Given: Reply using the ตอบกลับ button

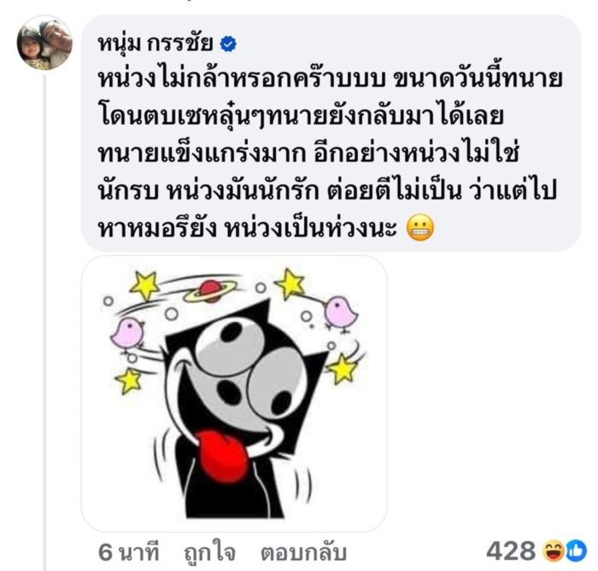Looking at the screenshot, I should (x=303, y=552).
